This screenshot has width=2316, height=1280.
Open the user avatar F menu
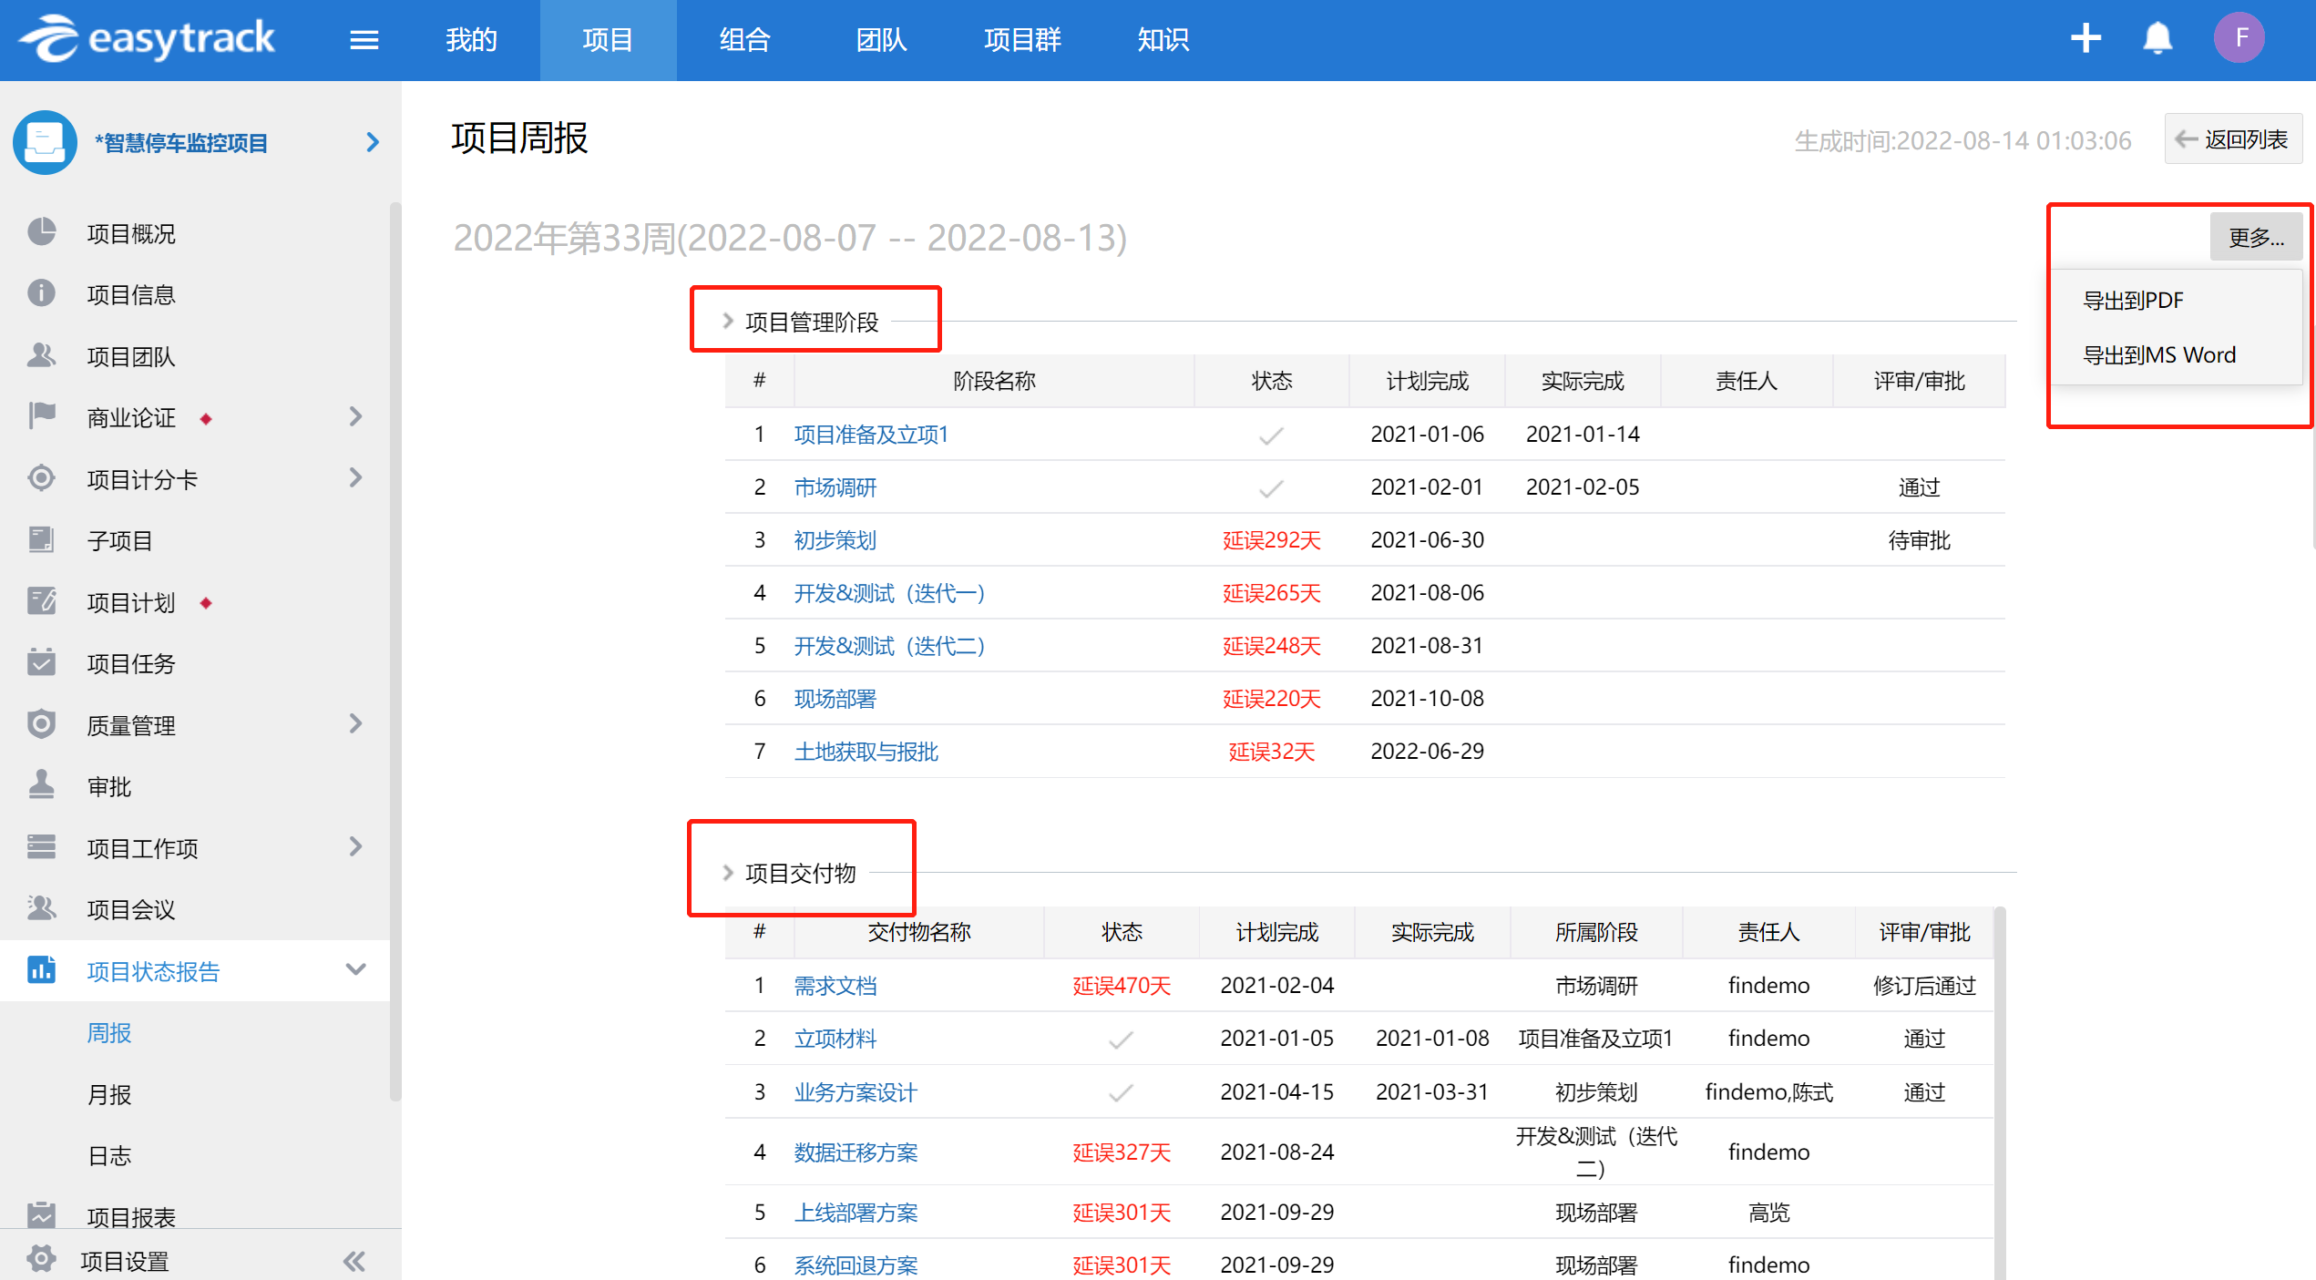click(x=2239, y=38)
